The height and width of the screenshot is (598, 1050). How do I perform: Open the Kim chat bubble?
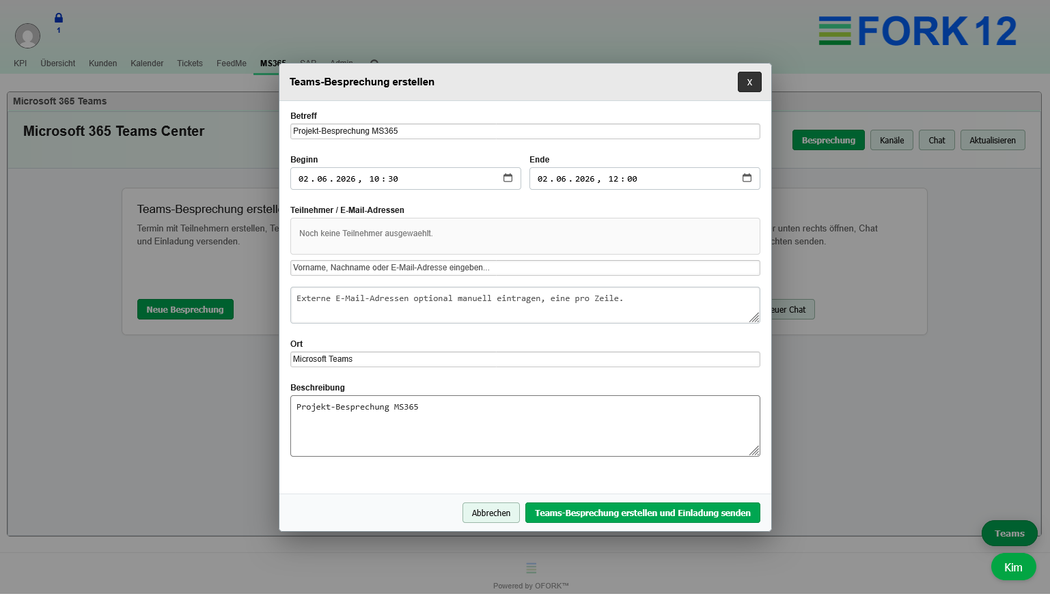click(x=1014, y=567)
